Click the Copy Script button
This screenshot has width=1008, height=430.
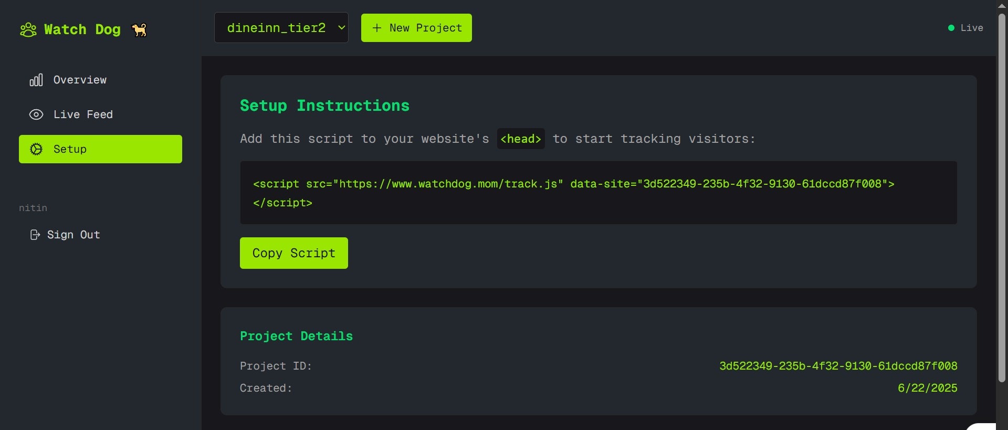click(294, 253)
